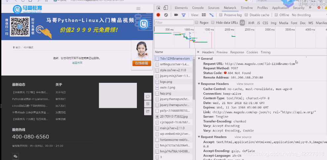The image size is (327, 160).
Task: Click the QR code floating side icon
Action: 148,104
